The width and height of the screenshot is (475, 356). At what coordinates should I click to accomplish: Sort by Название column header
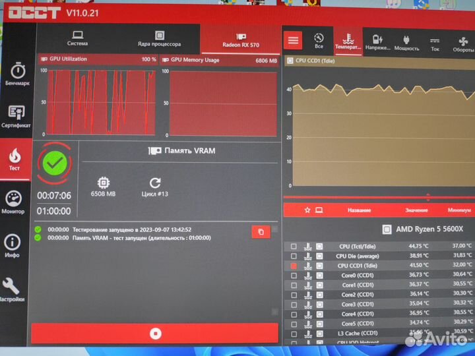pos(360,210)
